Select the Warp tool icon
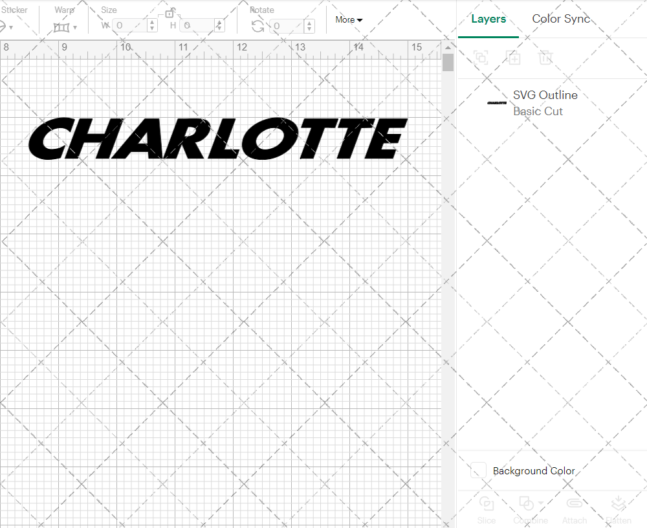Viewport: 647px width, 528px height. (63, 27)
